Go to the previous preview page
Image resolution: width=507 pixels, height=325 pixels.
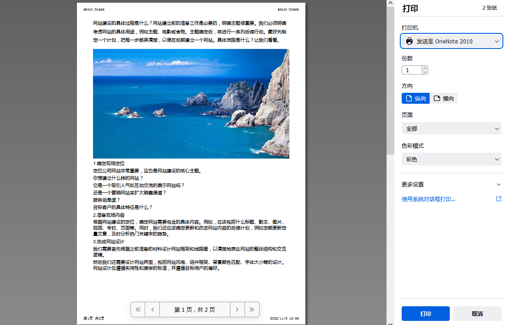(x=153, y=309)
